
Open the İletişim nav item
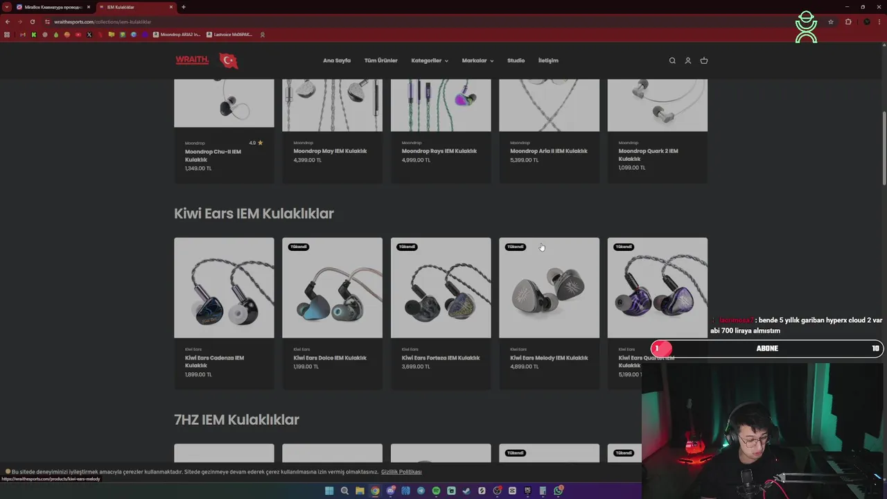point(548,60)
